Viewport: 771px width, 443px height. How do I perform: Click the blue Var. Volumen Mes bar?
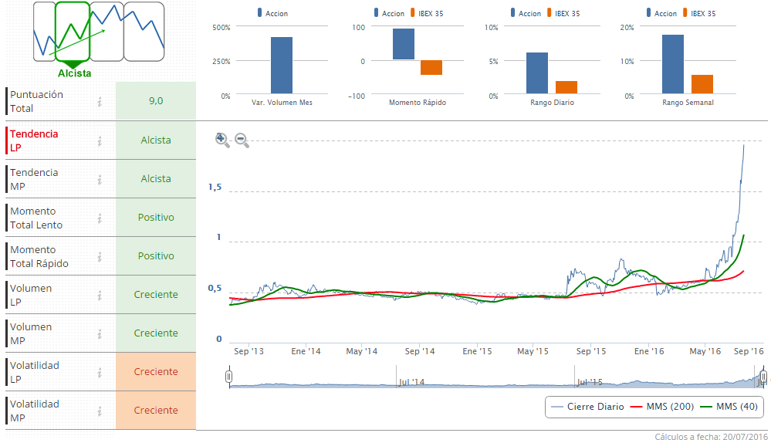(282, 66)
